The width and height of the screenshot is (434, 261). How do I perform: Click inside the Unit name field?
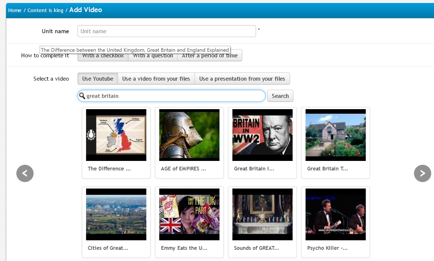point(166,31)
